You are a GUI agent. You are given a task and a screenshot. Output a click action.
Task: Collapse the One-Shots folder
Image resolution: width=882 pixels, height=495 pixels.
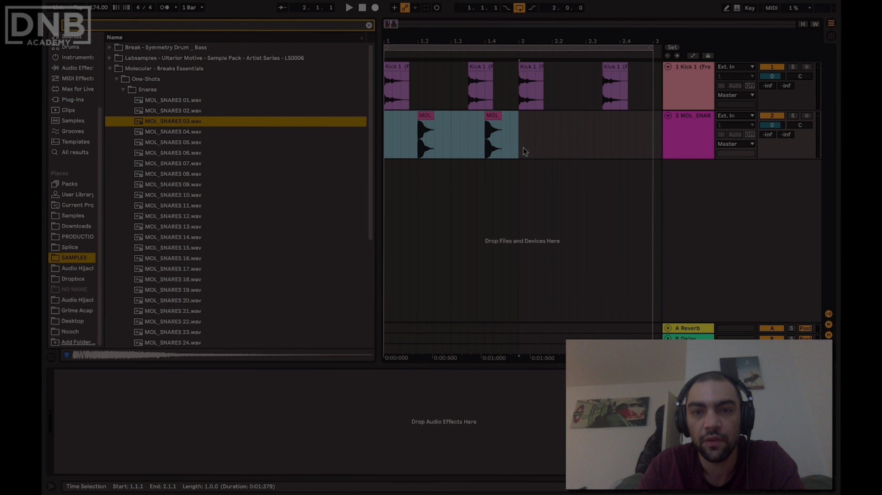pos(116,79)
